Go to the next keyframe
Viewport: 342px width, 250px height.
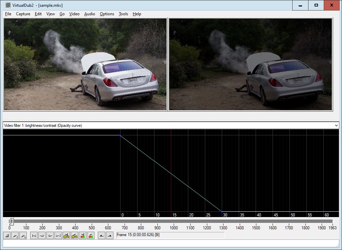click(74, 236)
